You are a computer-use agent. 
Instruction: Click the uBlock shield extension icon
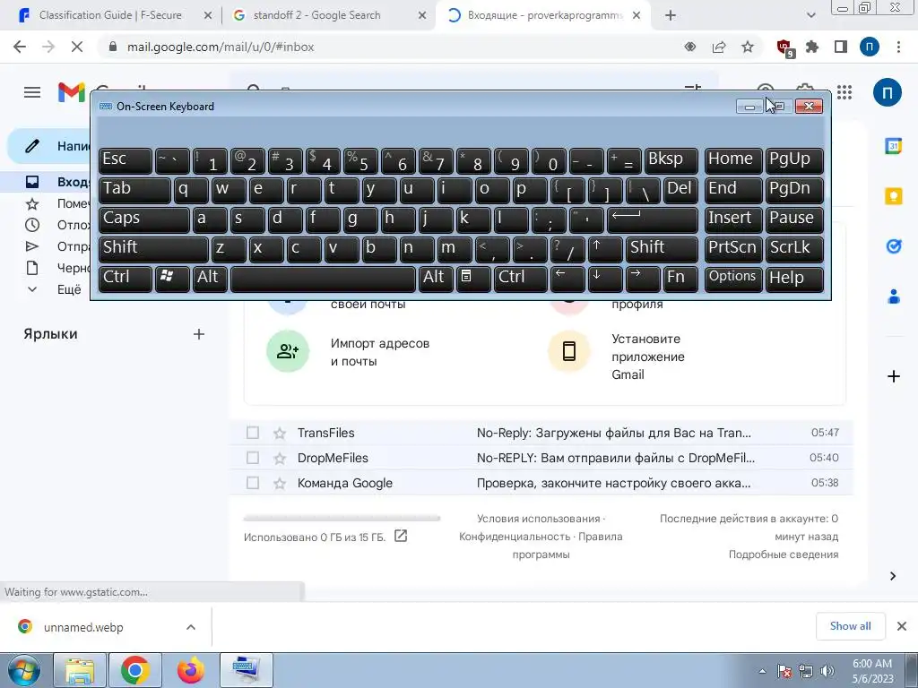tap(784, 47)
